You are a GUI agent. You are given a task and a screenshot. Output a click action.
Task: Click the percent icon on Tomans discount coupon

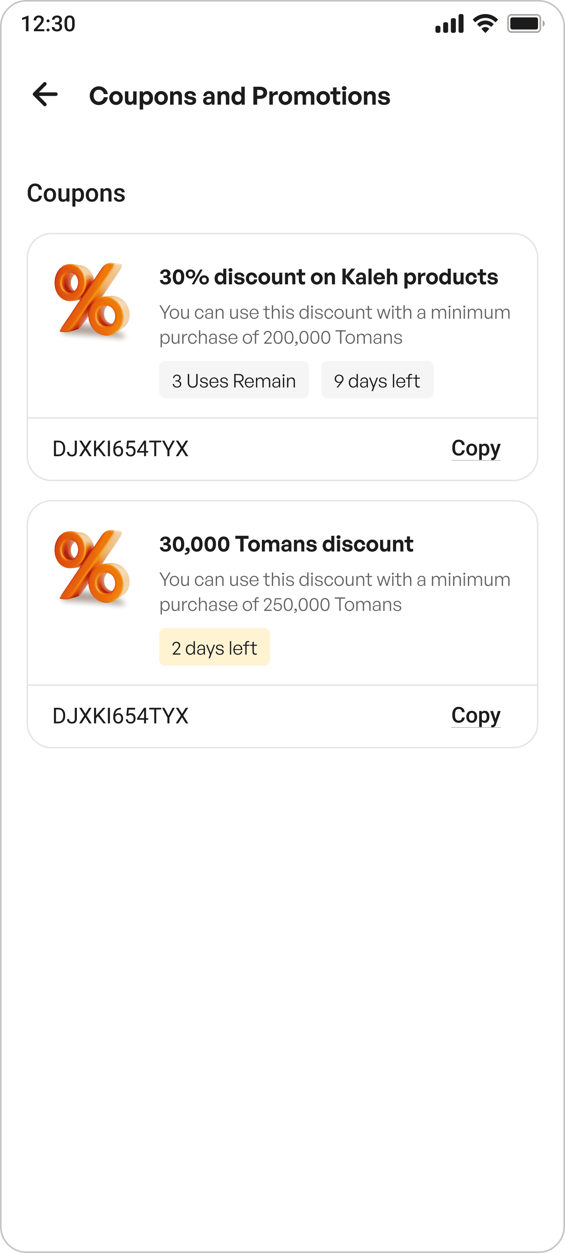coord(92,567)
